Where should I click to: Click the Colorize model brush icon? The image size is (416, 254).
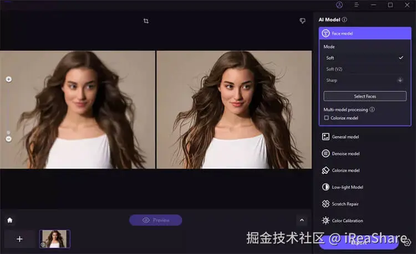326,170
